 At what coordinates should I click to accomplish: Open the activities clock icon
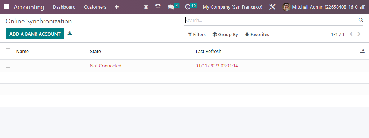click(x=187, y=7)
